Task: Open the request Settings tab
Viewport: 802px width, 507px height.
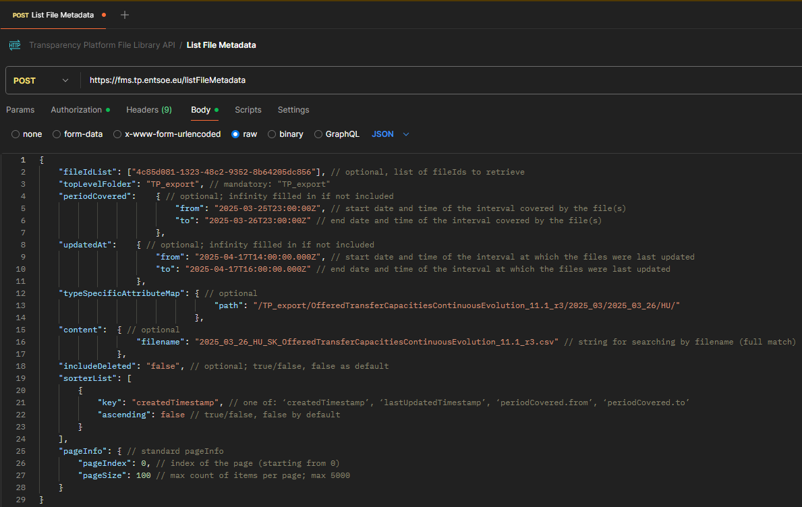Action: coord(293,110)
